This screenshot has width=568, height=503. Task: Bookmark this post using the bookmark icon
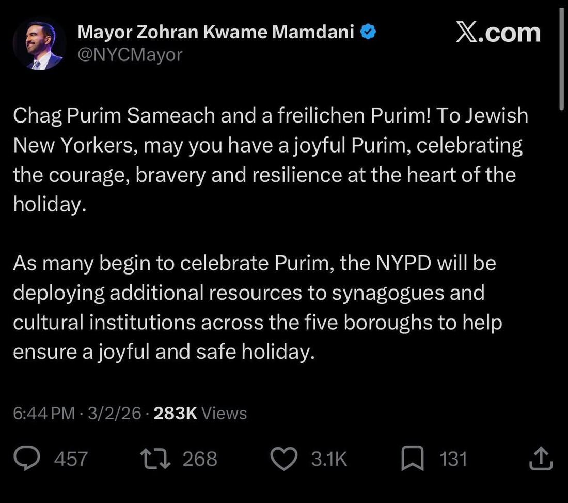[413, 459]
